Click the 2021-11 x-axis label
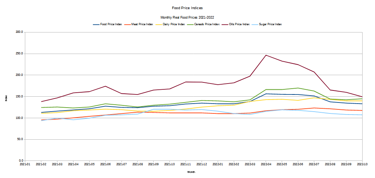 point(185,165)
